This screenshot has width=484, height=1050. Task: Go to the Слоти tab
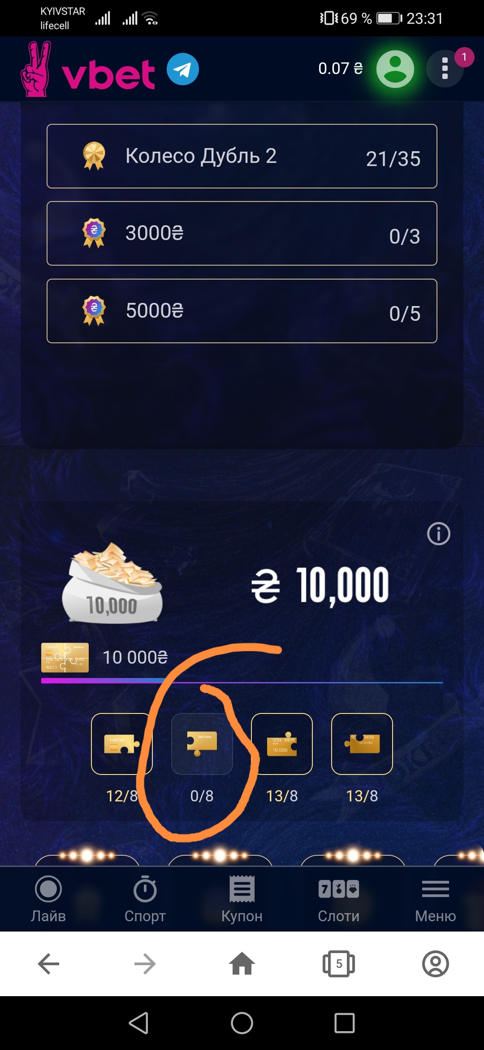339,899
